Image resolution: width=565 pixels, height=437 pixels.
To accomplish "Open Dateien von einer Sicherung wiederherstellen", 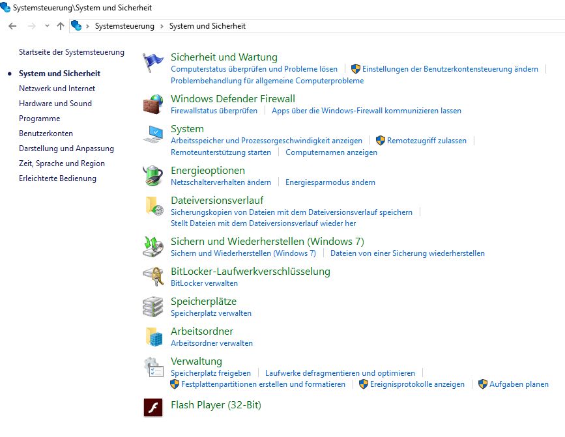I will pyautogui.click(x=407, y=253).
